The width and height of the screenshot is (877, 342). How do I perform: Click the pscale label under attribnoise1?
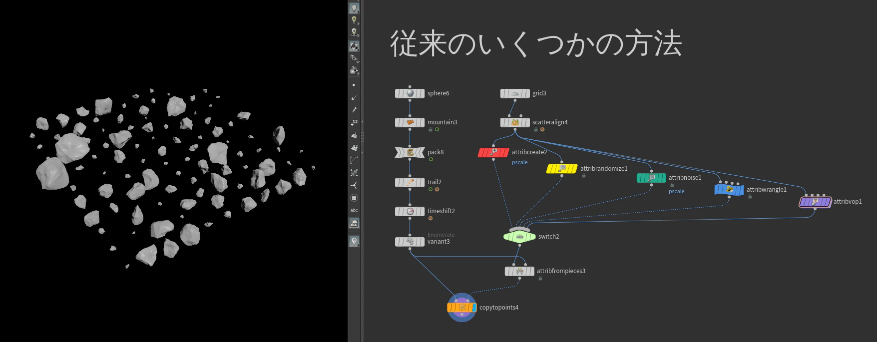point(677,192)
